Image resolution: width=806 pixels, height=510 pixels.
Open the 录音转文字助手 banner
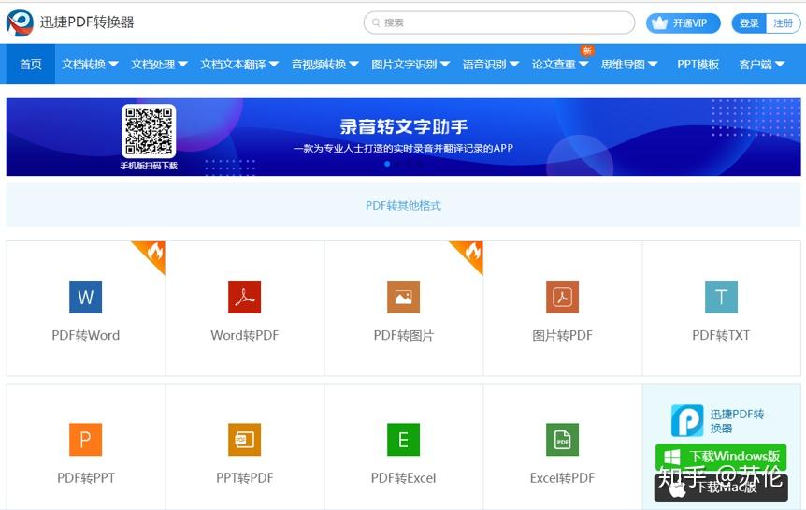404,137
